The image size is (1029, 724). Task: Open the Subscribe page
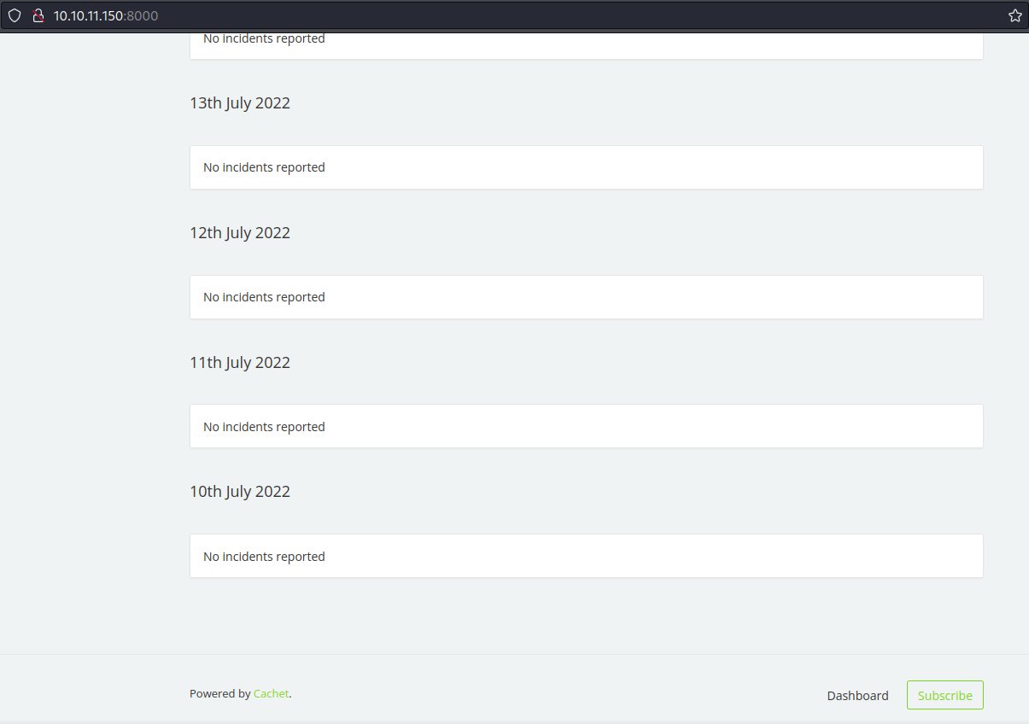click(x=944, y=694)
